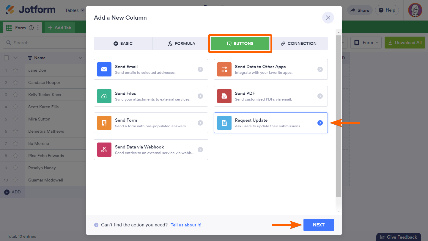
Task: Open the 'Tell us about it!' link
Action: point(186,225)
